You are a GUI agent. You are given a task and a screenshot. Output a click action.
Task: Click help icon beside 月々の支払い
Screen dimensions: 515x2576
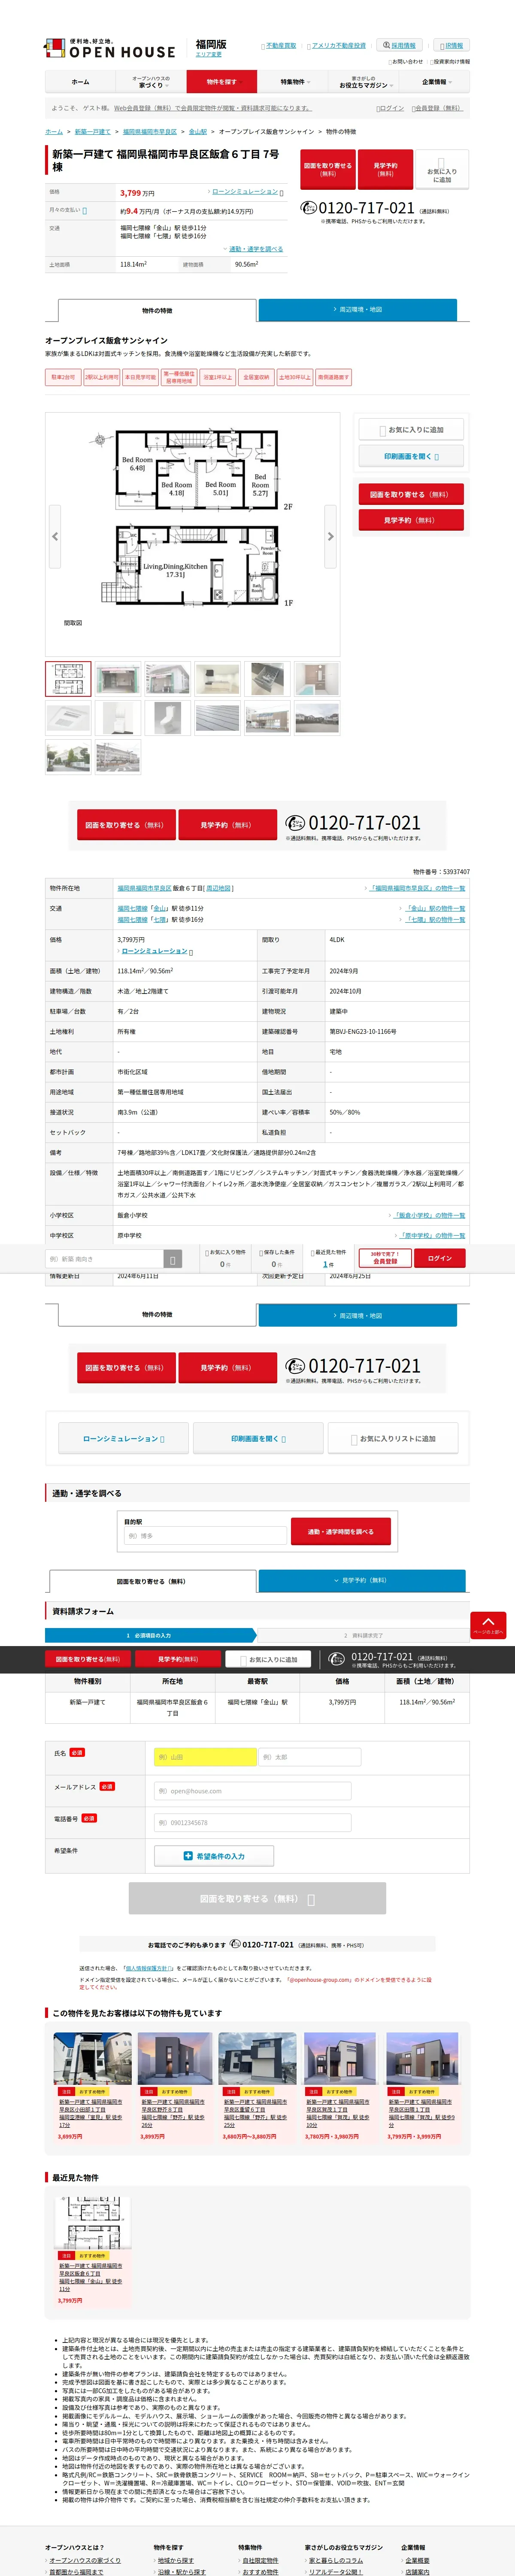(x=84, y=211)
